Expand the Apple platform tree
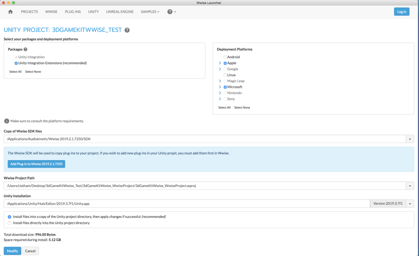 point(220,63)
